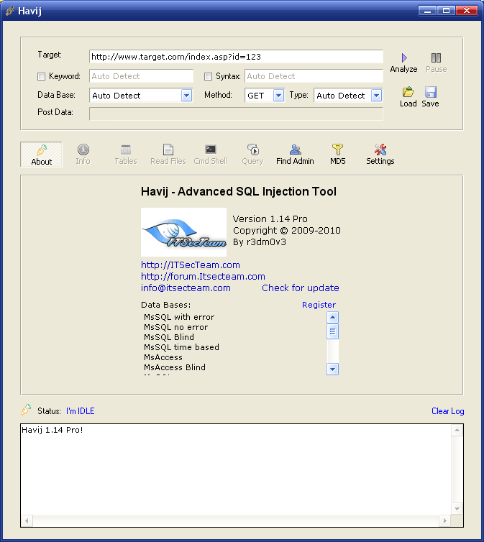Viewport: 484px width, 542px height.
Task: Select 'MsAccess Blind' list entry
Action: click(175, 367)
